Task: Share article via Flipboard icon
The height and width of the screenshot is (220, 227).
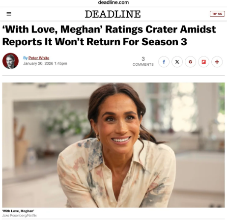Action: (x=204, y=62)
